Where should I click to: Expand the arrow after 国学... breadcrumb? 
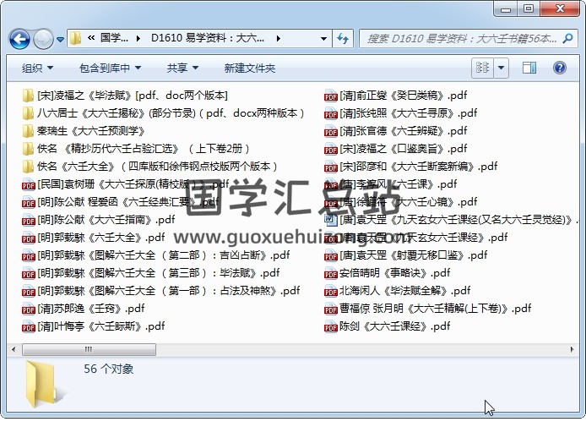138,38
